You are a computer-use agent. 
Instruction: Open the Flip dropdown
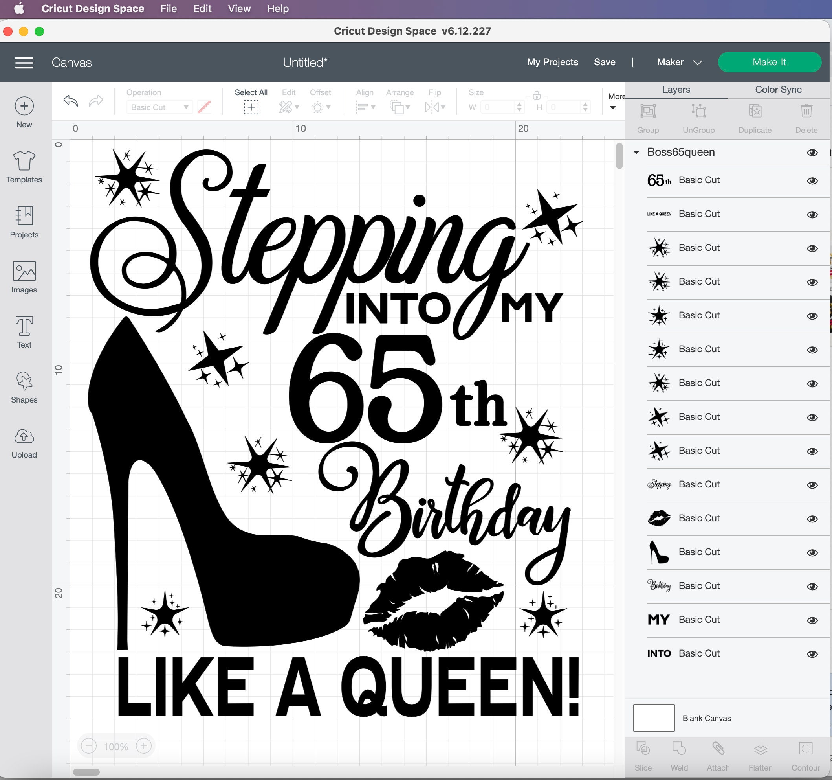435,107
